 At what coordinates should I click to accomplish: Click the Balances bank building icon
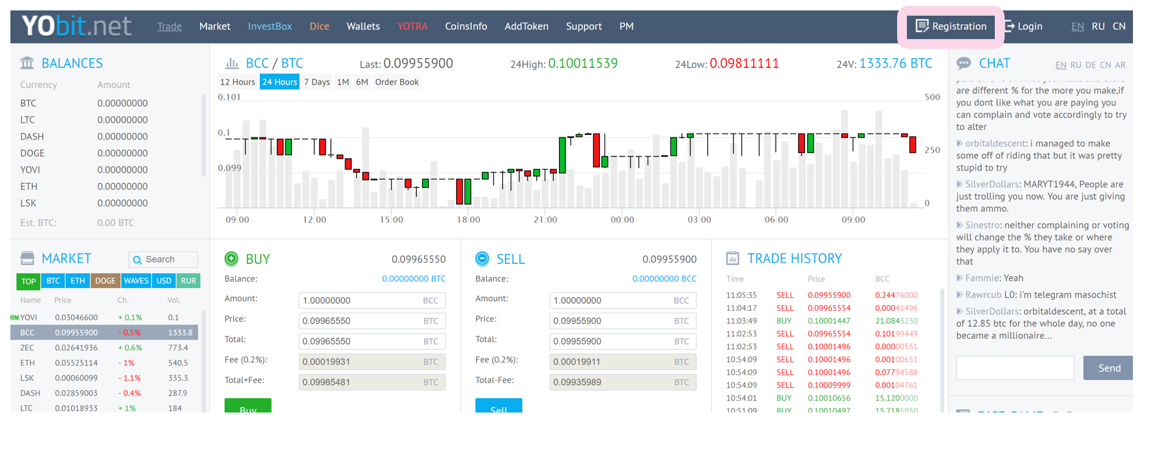(x=27, y=63)
